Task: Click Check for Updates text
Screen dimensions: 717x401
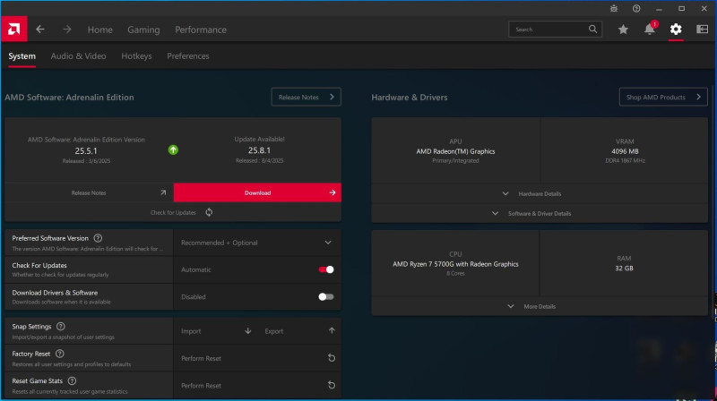Action: (x=173, y=212)
